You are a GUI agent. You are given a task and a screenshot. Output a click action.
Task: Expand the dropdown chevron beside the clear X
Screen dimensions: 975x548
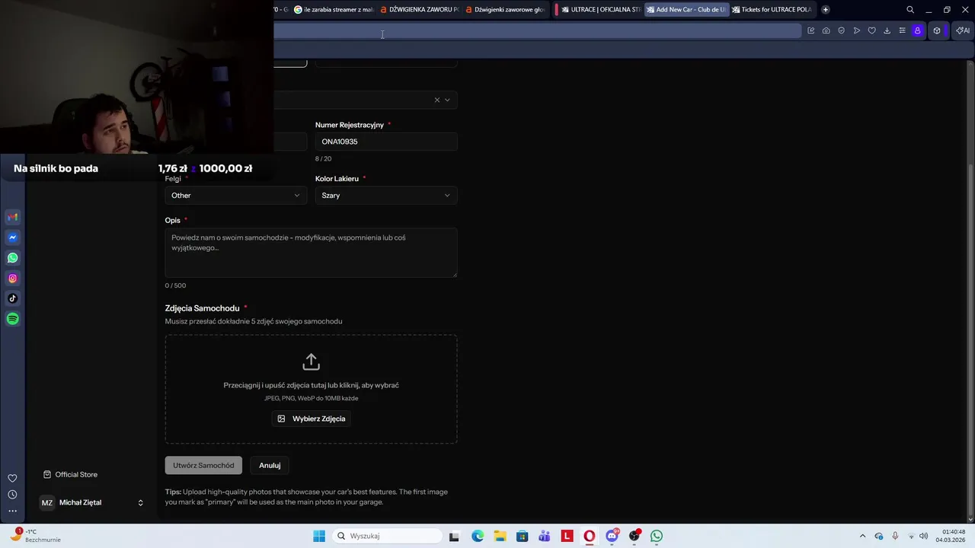pos(447,100)
